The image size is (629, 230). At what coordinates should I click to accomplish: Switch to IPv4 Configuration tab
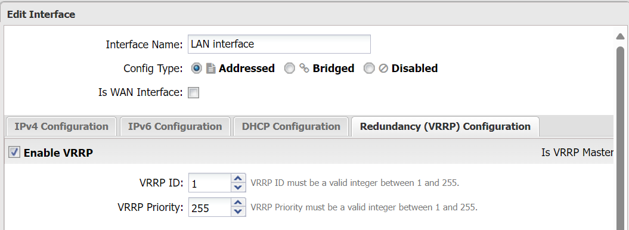(61, 127)
